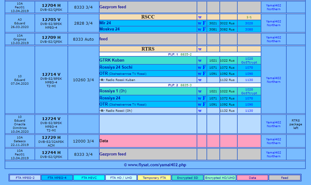Click the 'F' icon for OTR under PLP 2
The height and width of the screenshot is (185, 311).
[204, 104]
